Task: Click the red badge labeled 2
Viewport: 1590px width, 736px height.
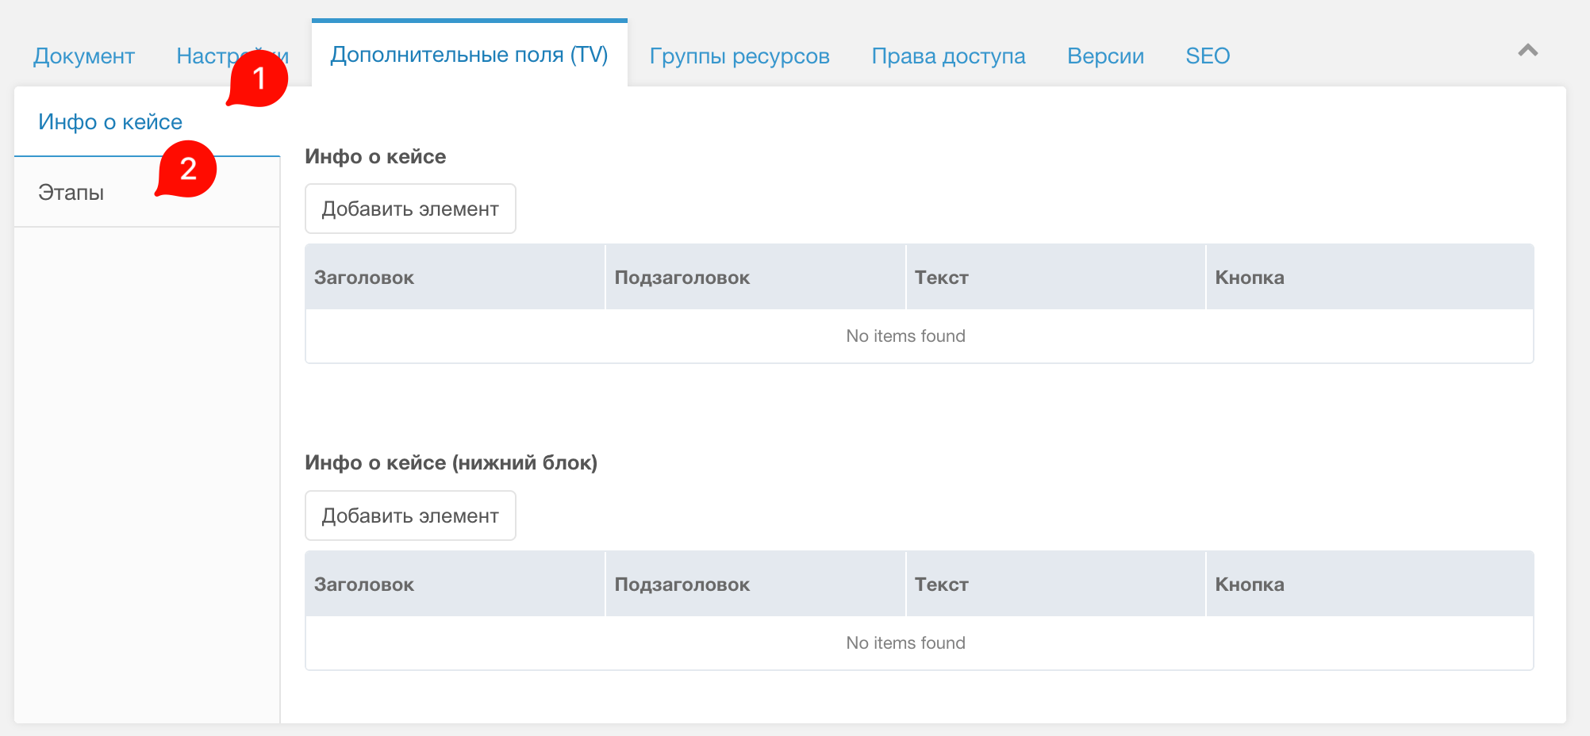Action: click(188, 168)
